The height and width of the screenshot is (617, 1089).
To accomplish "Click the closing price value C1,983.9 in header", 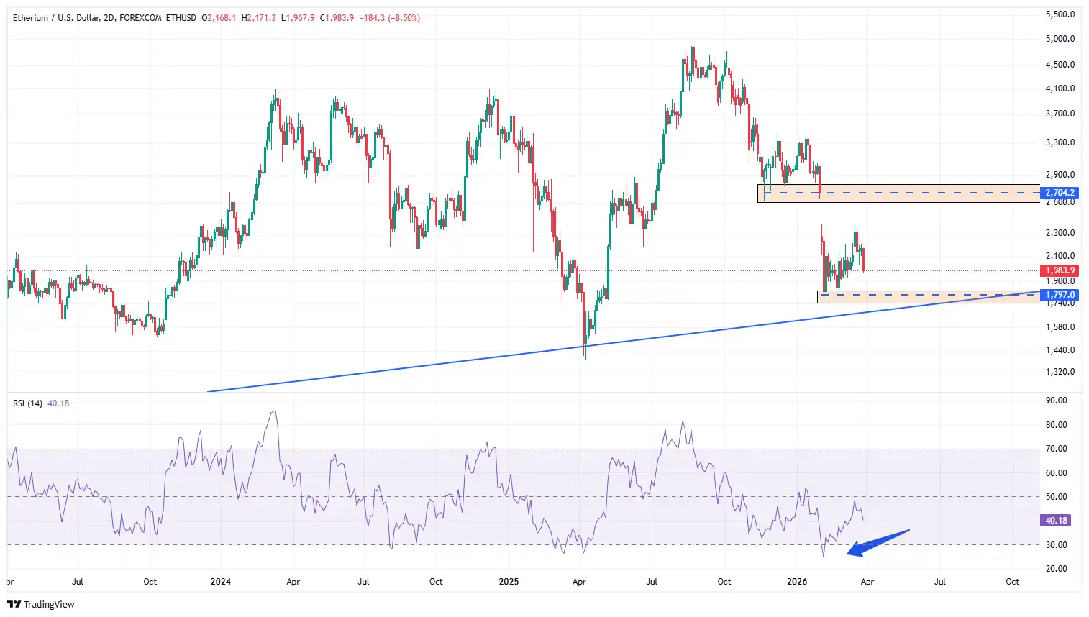I will (337, 18).
